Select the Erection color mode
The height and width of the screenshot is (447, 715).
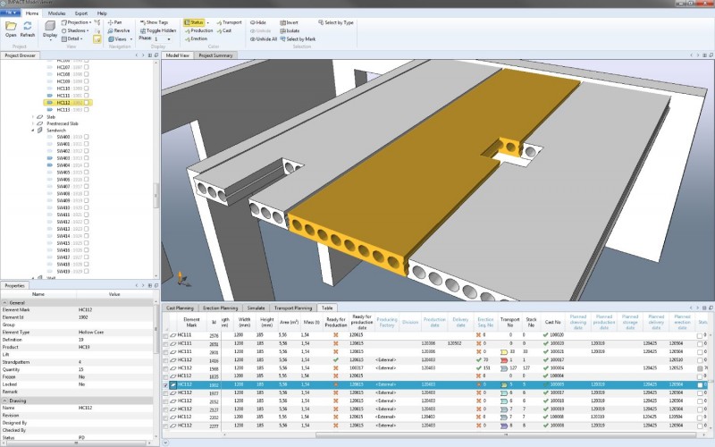(x=196, y=38)
